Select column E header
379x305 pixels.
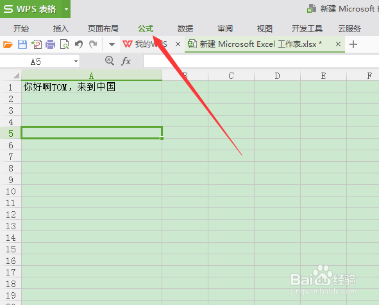[x=323, y=76]
